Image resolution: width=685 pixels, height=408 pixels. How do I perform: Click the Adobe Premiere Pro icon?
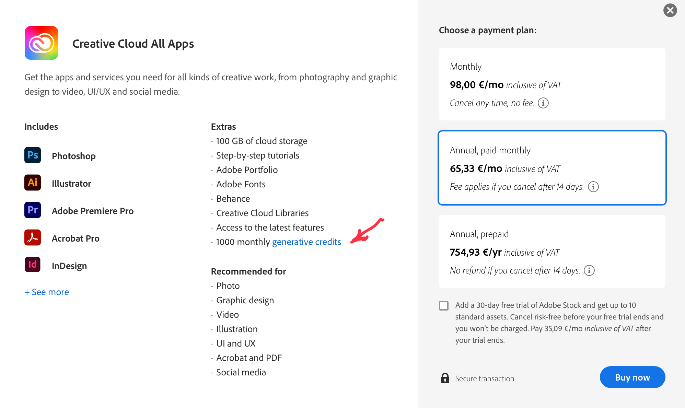coord(32,210)
